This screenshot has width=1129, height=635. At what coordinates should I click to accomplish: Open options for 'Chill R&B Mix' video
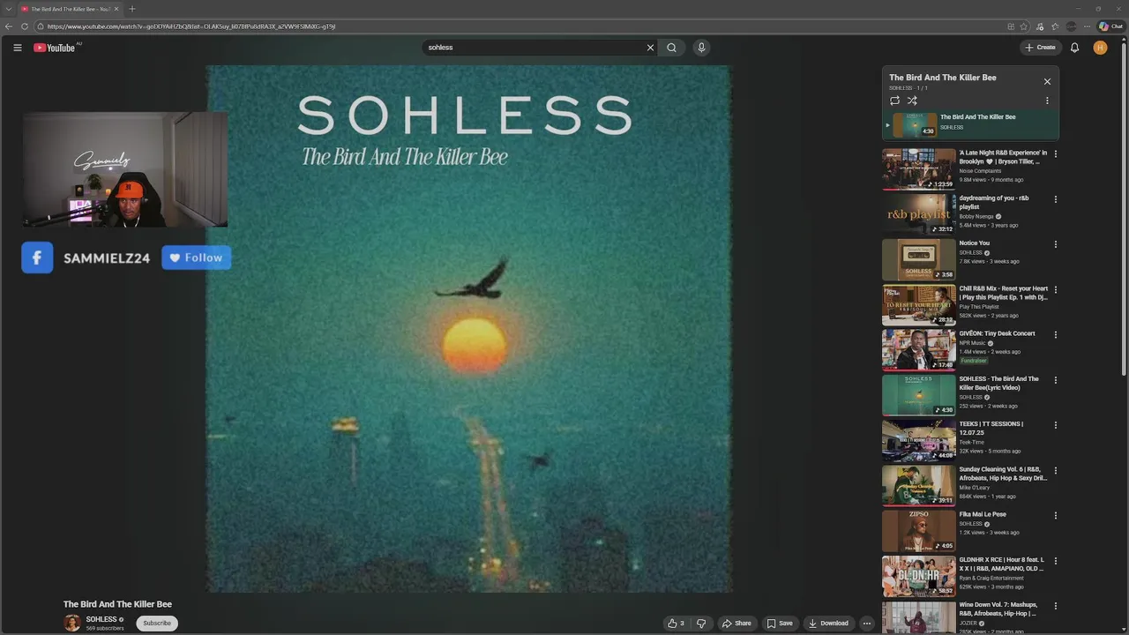(x=1056, y=289)
